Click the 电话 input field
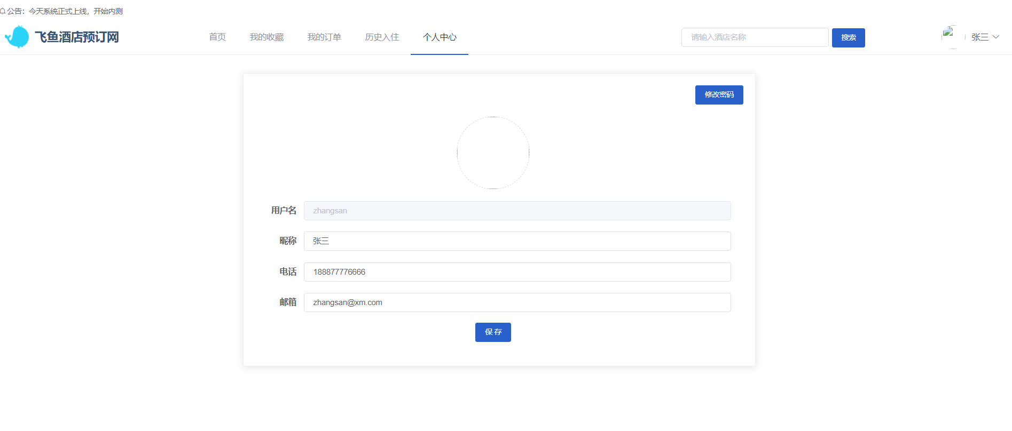 pyautogui.click(x=517, y=272)
